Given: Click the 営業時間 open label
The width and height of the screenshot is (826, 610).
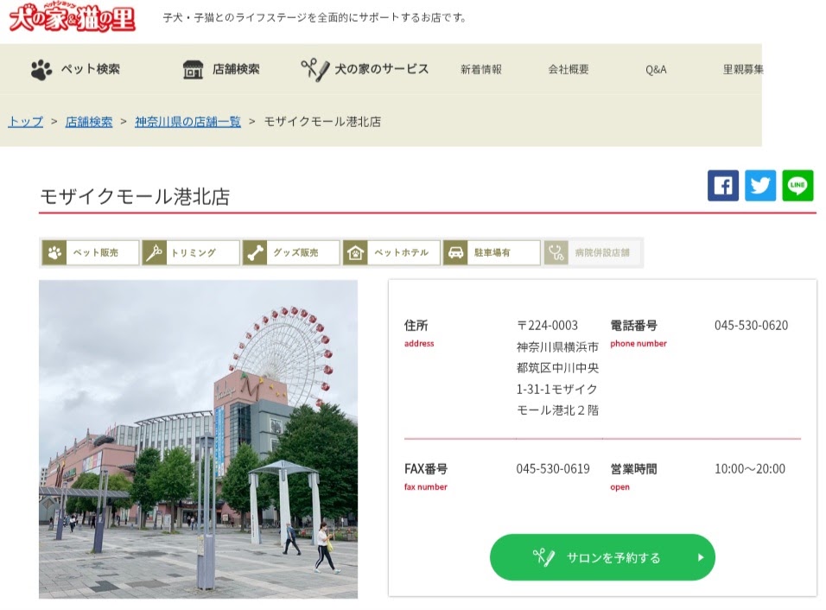Looking at the screenshot, I should pos(633,469).
